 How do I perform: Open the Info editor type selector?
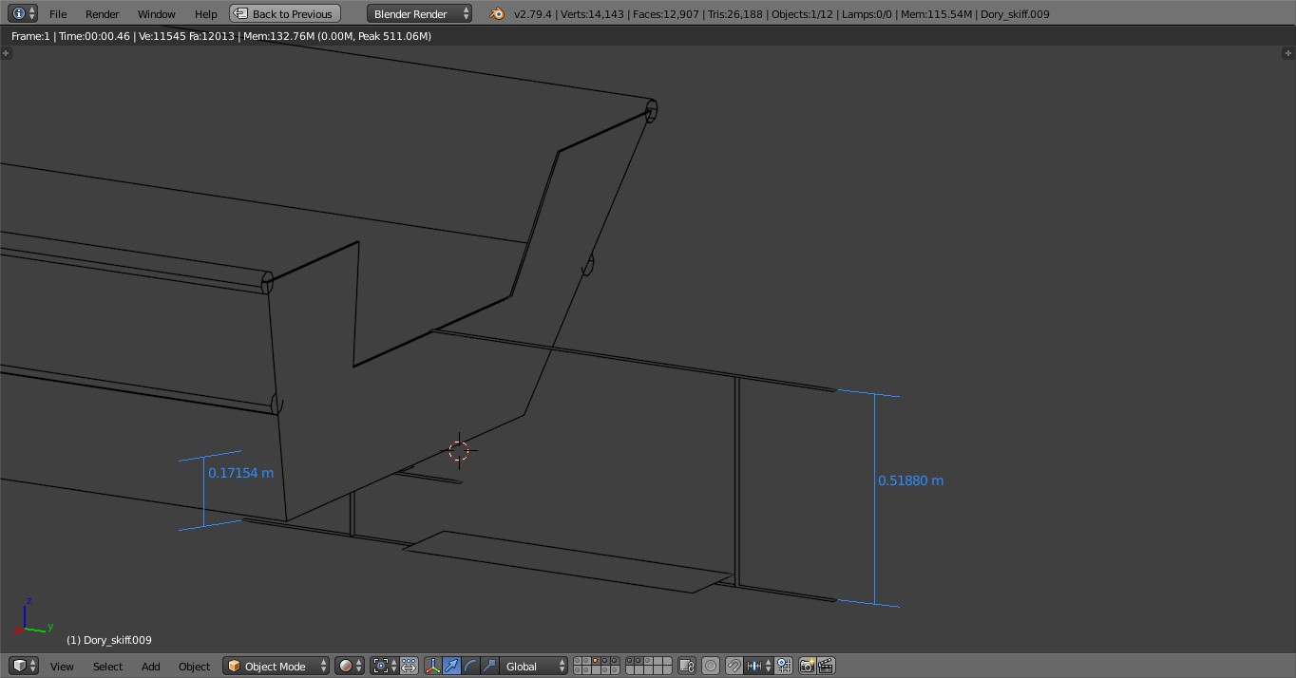click(x=24, y=13)
